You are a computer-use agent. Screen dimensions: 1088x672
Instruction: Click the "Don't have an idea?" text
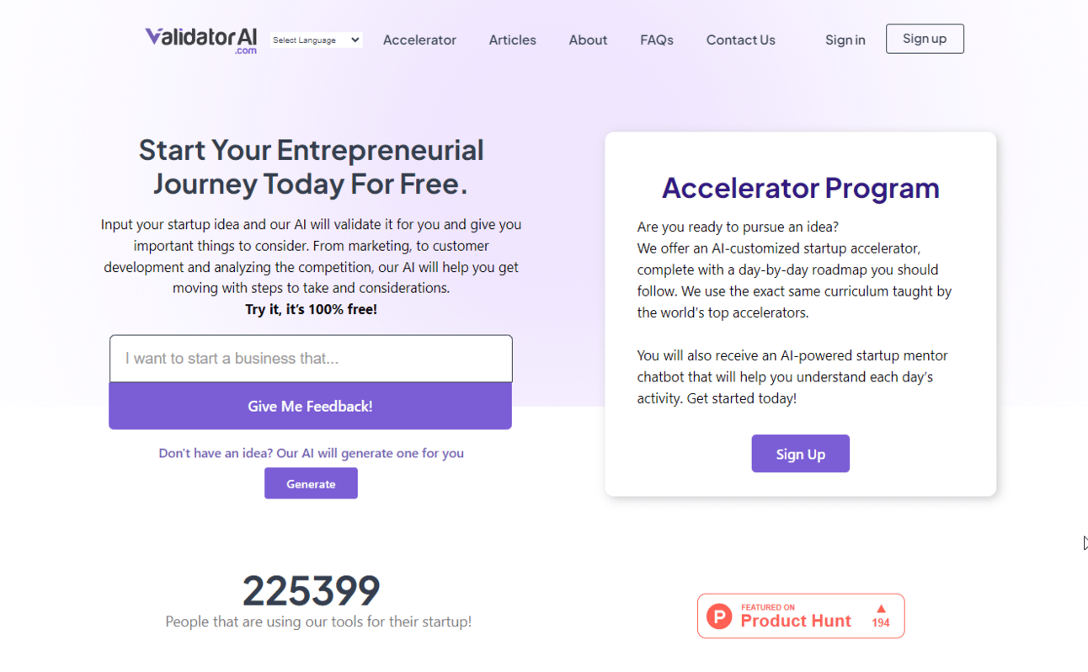pos(311,453)
